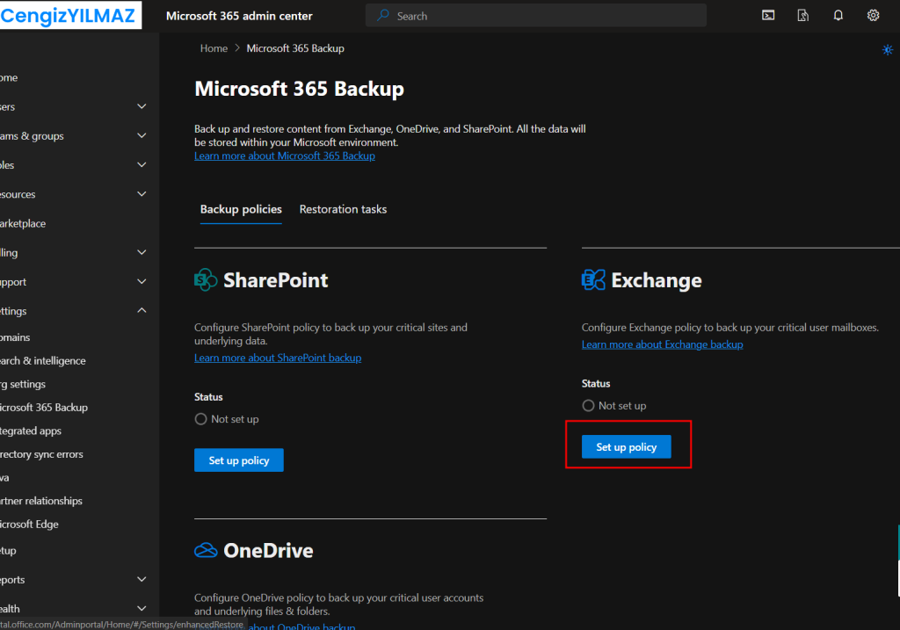Click the OneDrive cloud icon

click(x=206, y=550)
